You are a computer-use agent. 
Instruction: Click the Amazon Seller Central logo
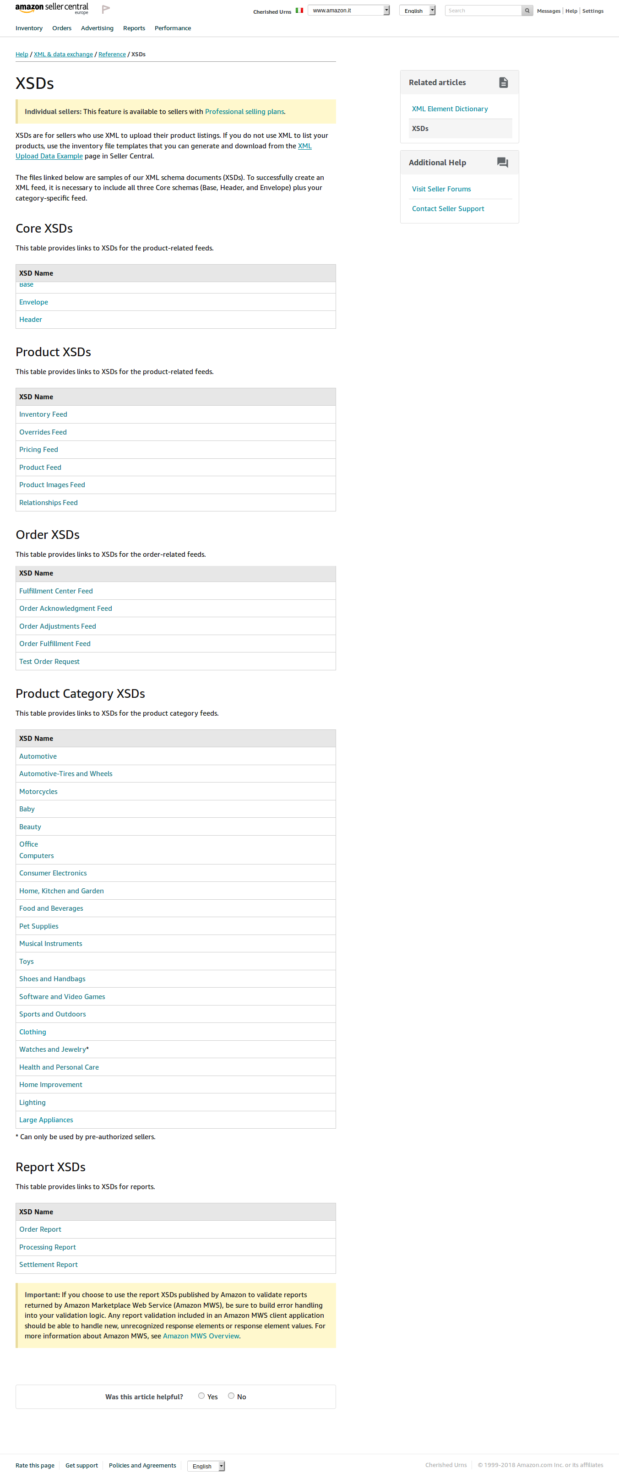click(x=51, y=9)
